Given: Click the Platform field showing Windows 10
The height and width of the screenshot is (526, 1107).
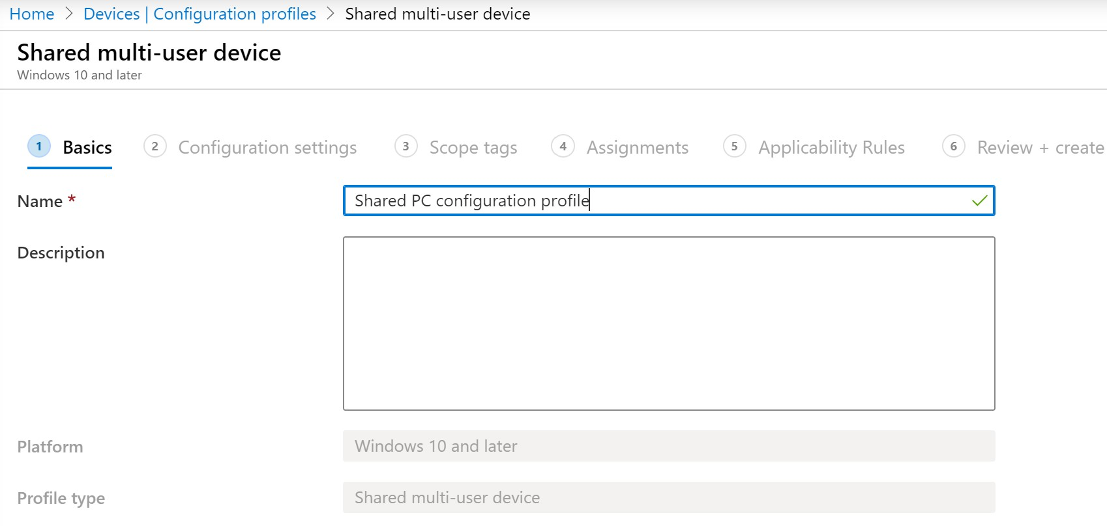Looking at the screenshot, I should pos(669,446).
